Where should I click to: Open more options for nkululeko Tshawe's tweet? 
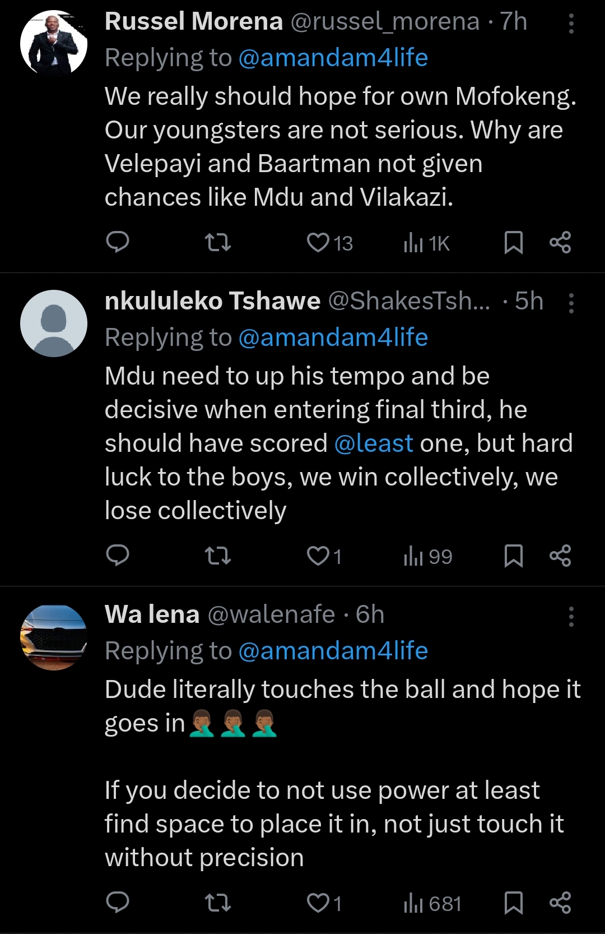tap(571, 303)
